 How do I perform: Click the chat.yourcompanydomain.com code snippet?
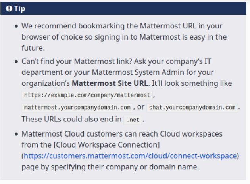[192, 108]
